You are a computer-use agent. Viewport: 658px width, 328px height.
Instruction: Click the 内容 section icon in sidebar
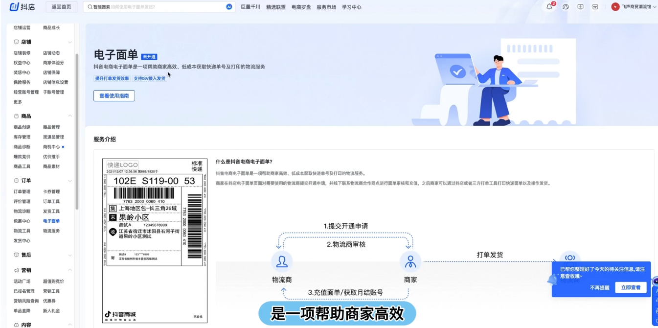click(16, 325)
